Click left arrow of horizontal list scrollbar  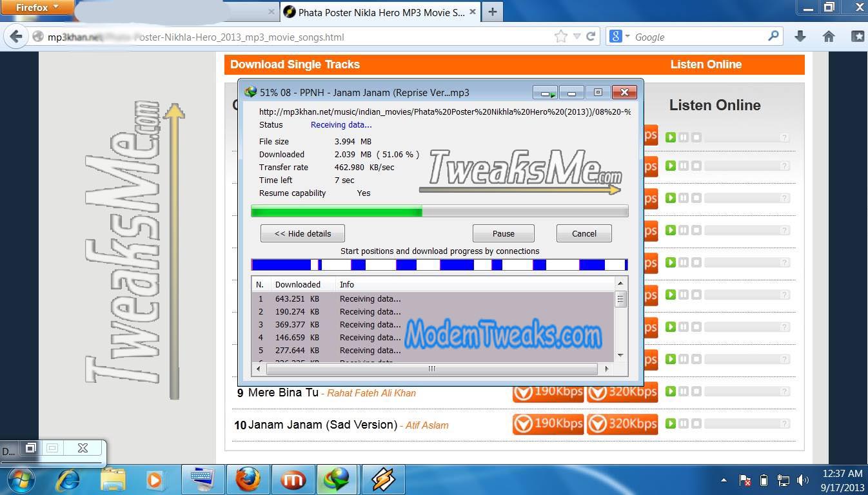[258, 369]
